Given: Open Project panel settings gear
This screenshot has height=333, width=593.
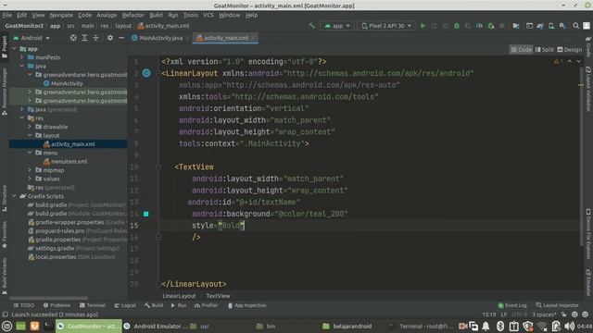Looking at the screenshot, I should click(110, 38).
